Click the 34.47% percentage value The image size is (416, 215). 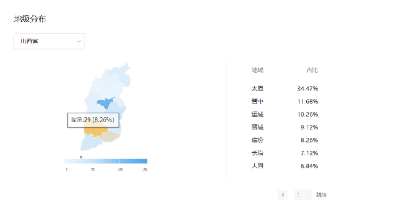pyautogui.click(x=308, y=88)
